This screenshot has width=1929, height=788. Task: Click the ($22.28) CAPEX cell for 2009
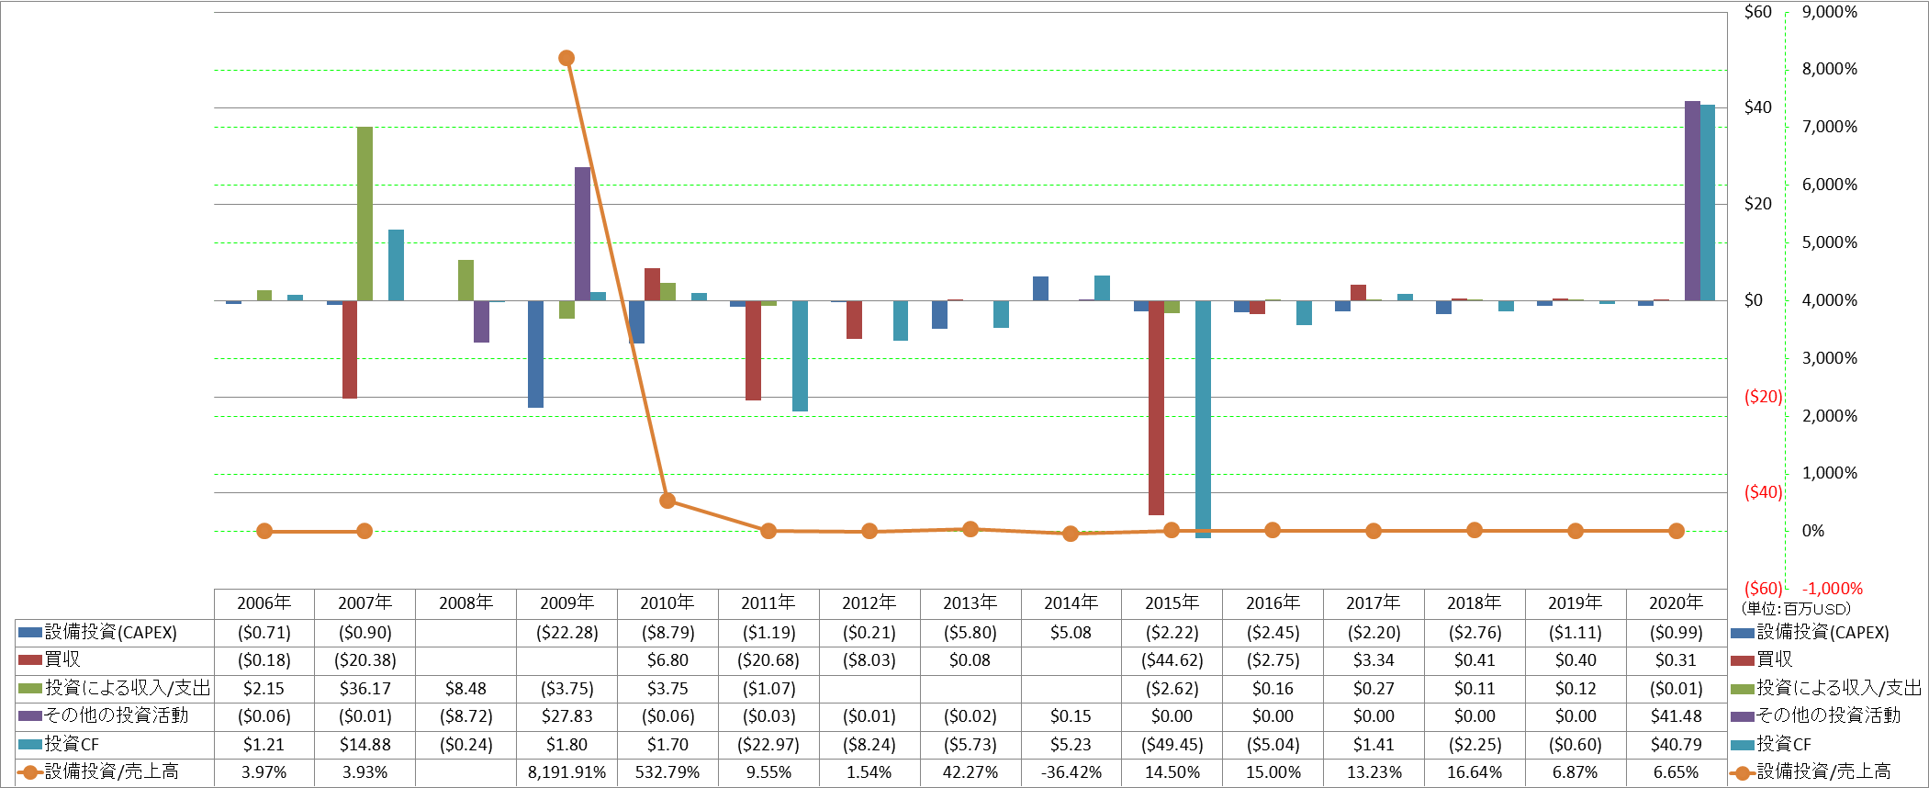coord(566,633)
